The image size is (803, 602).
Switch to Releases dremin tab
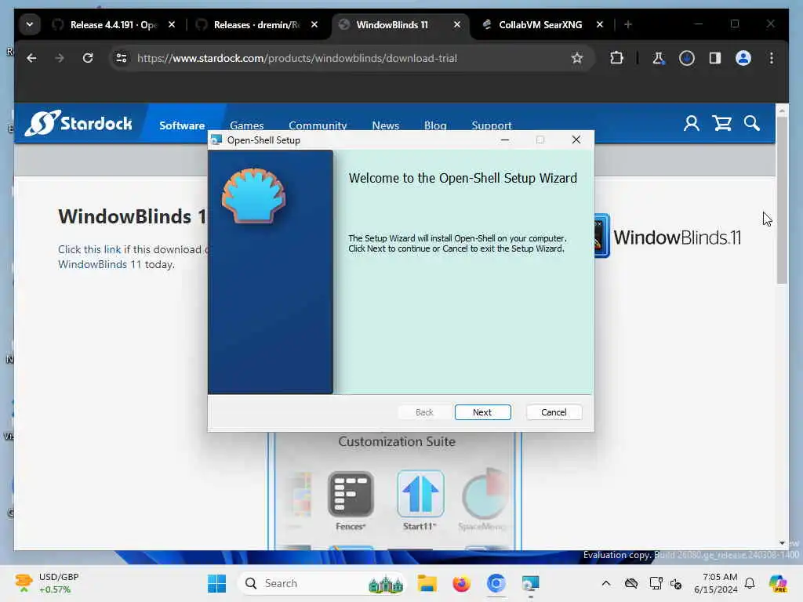click(256, 24)
